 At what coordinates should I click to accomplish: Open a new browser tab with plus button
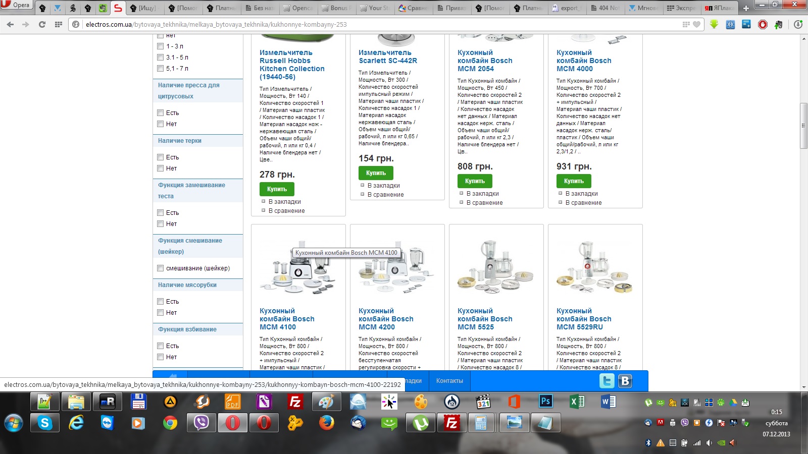(746, 8)
